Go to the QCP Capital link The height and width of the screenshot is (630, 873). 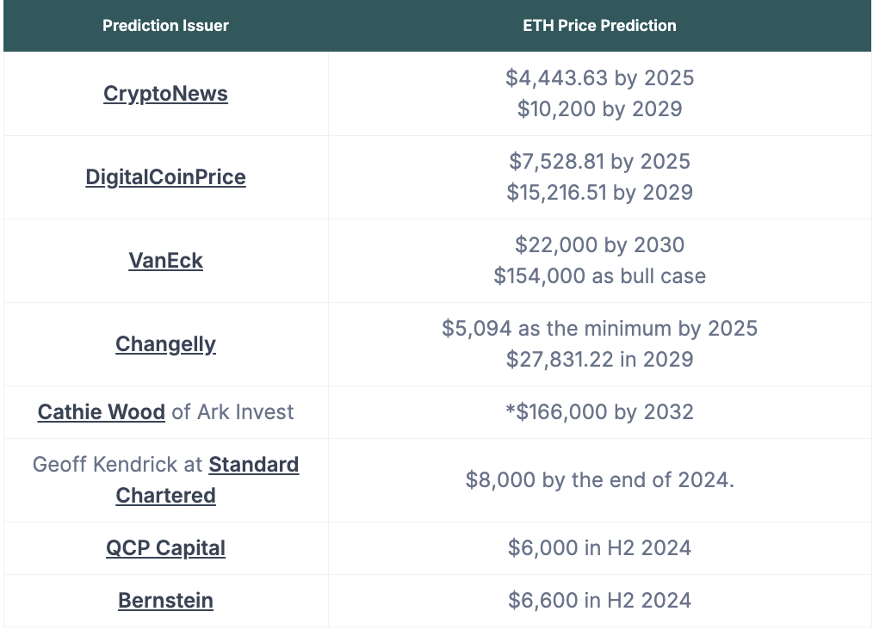165,548
